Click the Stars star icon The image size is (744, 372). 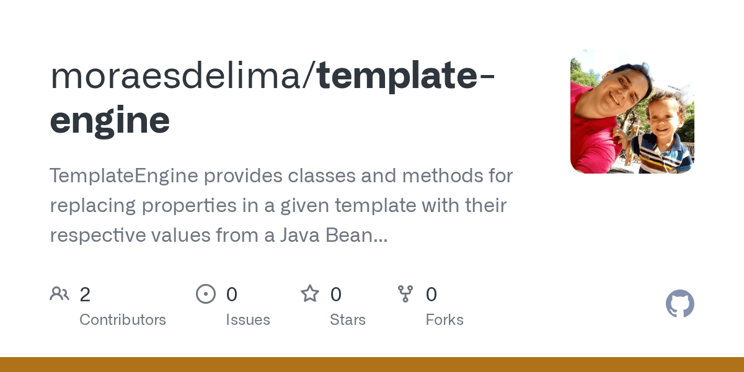[310, 293]
